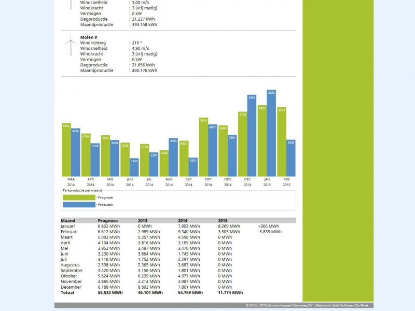This screenshot has width=415, height=311.
Task: Click the blue DEC 2014 bar labeled 7801
Action: pyautogui.click(x=252, y=137)
